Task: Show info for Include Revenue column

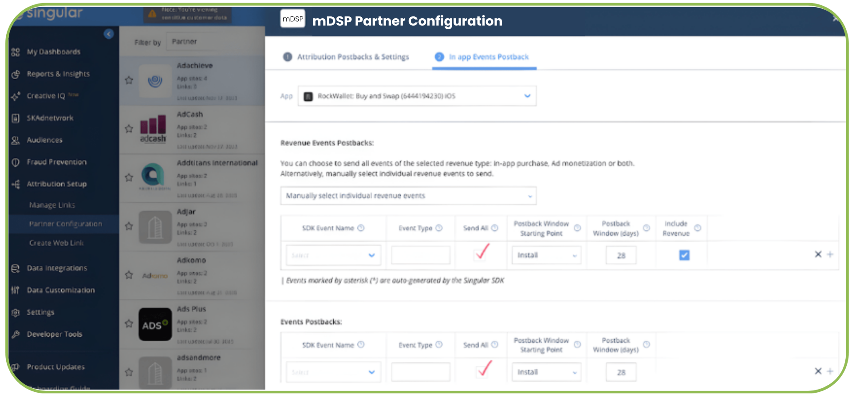Action: [x=698, y=228]
